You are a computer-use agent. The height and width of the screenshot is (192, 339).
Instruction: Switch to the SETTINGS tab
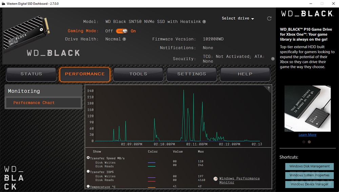click(192, 74)
